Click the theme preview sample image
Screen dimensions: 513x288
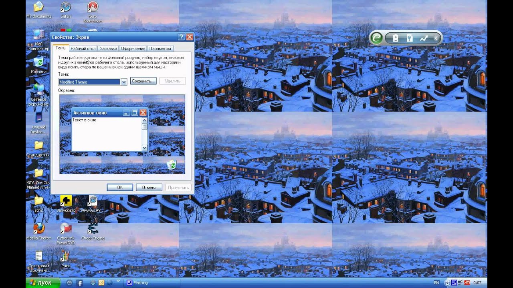point(122,134)
